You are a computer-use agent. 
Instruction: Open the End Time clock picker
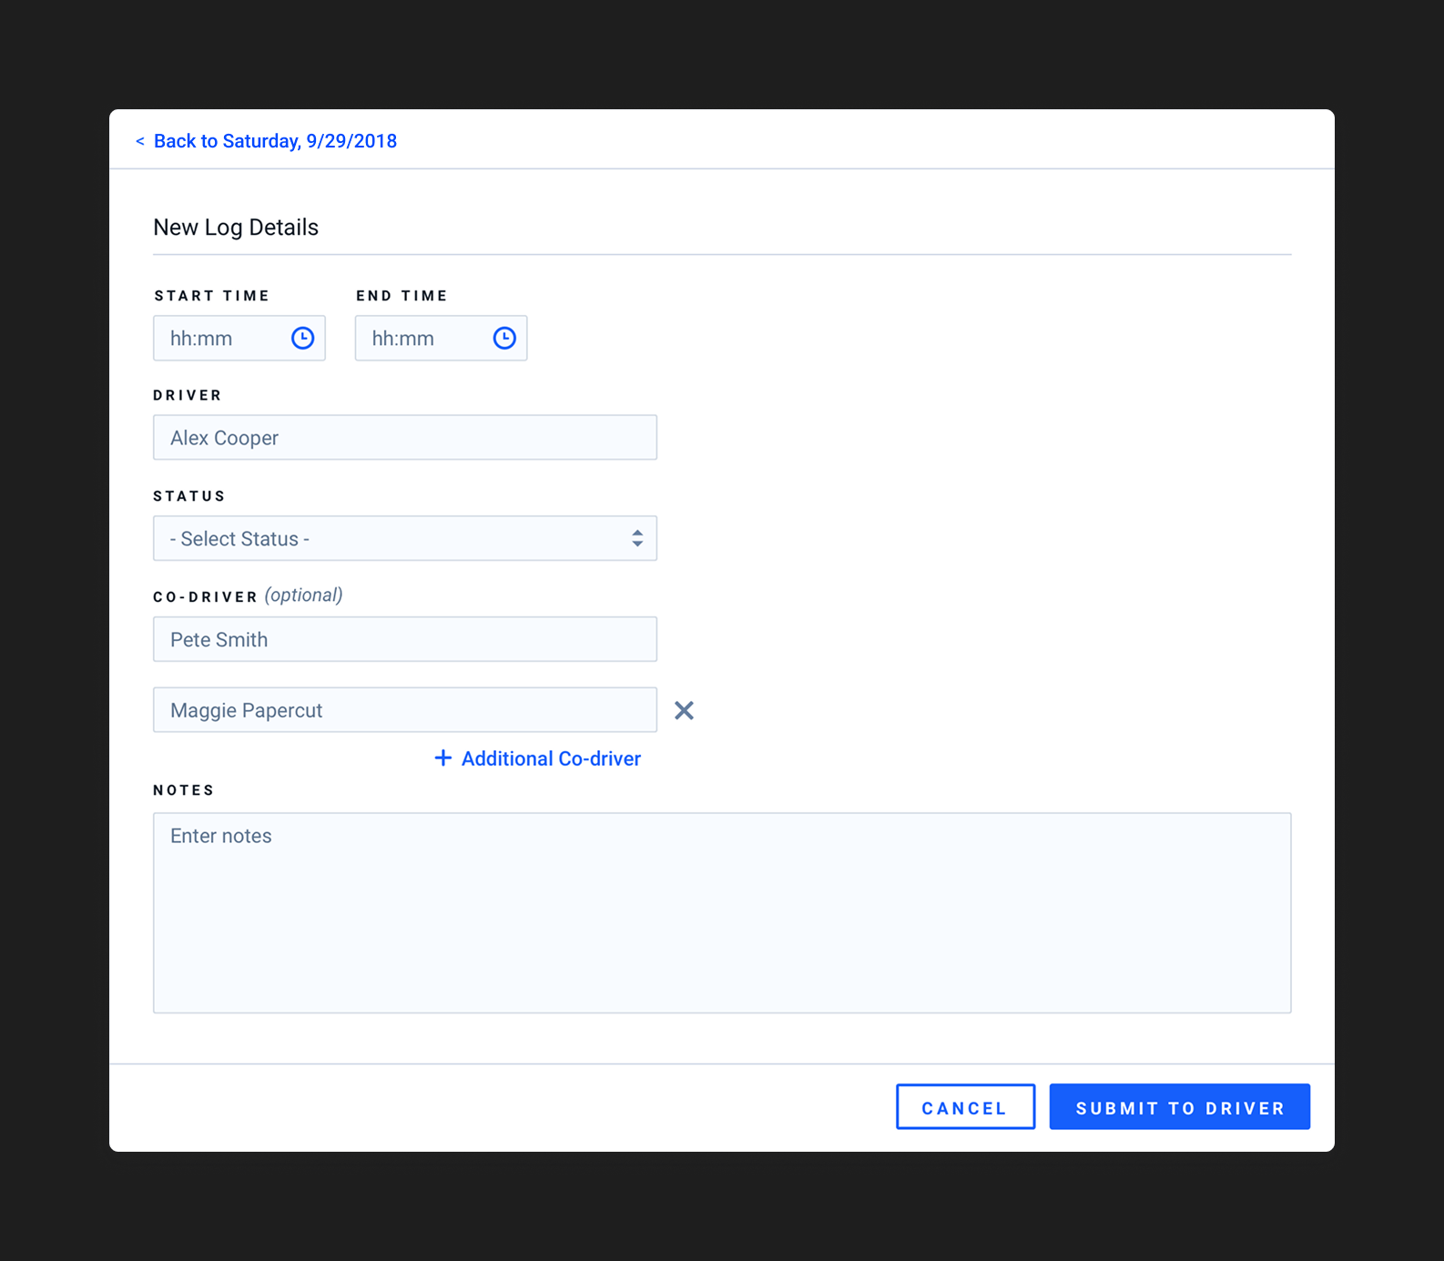pyautogui.click(x=504, y=339)
